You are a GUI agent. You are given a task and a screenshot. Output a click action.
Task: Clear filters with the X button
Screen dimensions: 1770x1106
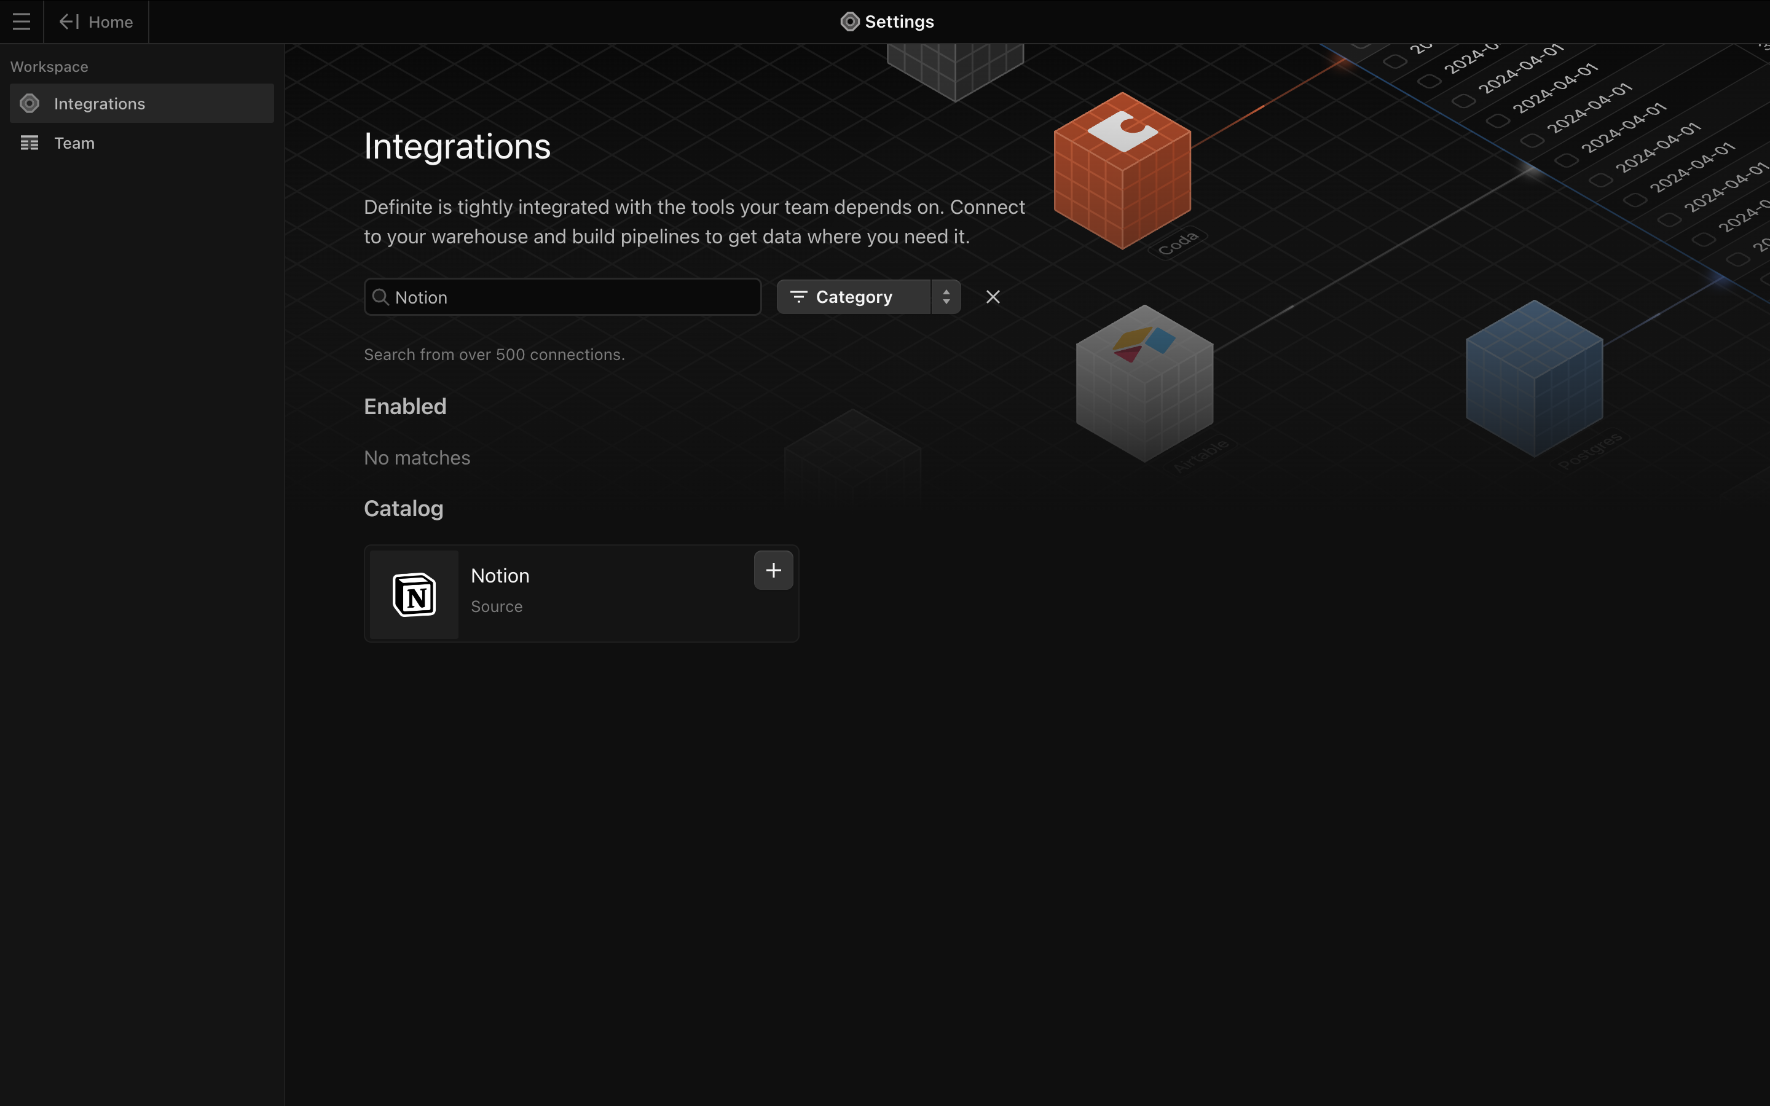click(x=993, y=297)
